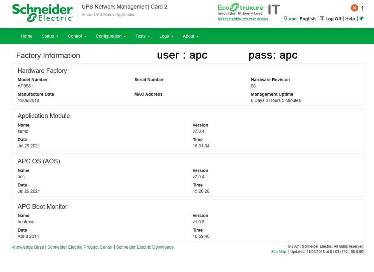Click the green pin icon near Help
This screenshot has height=272, width=374.
coord(362,18)
